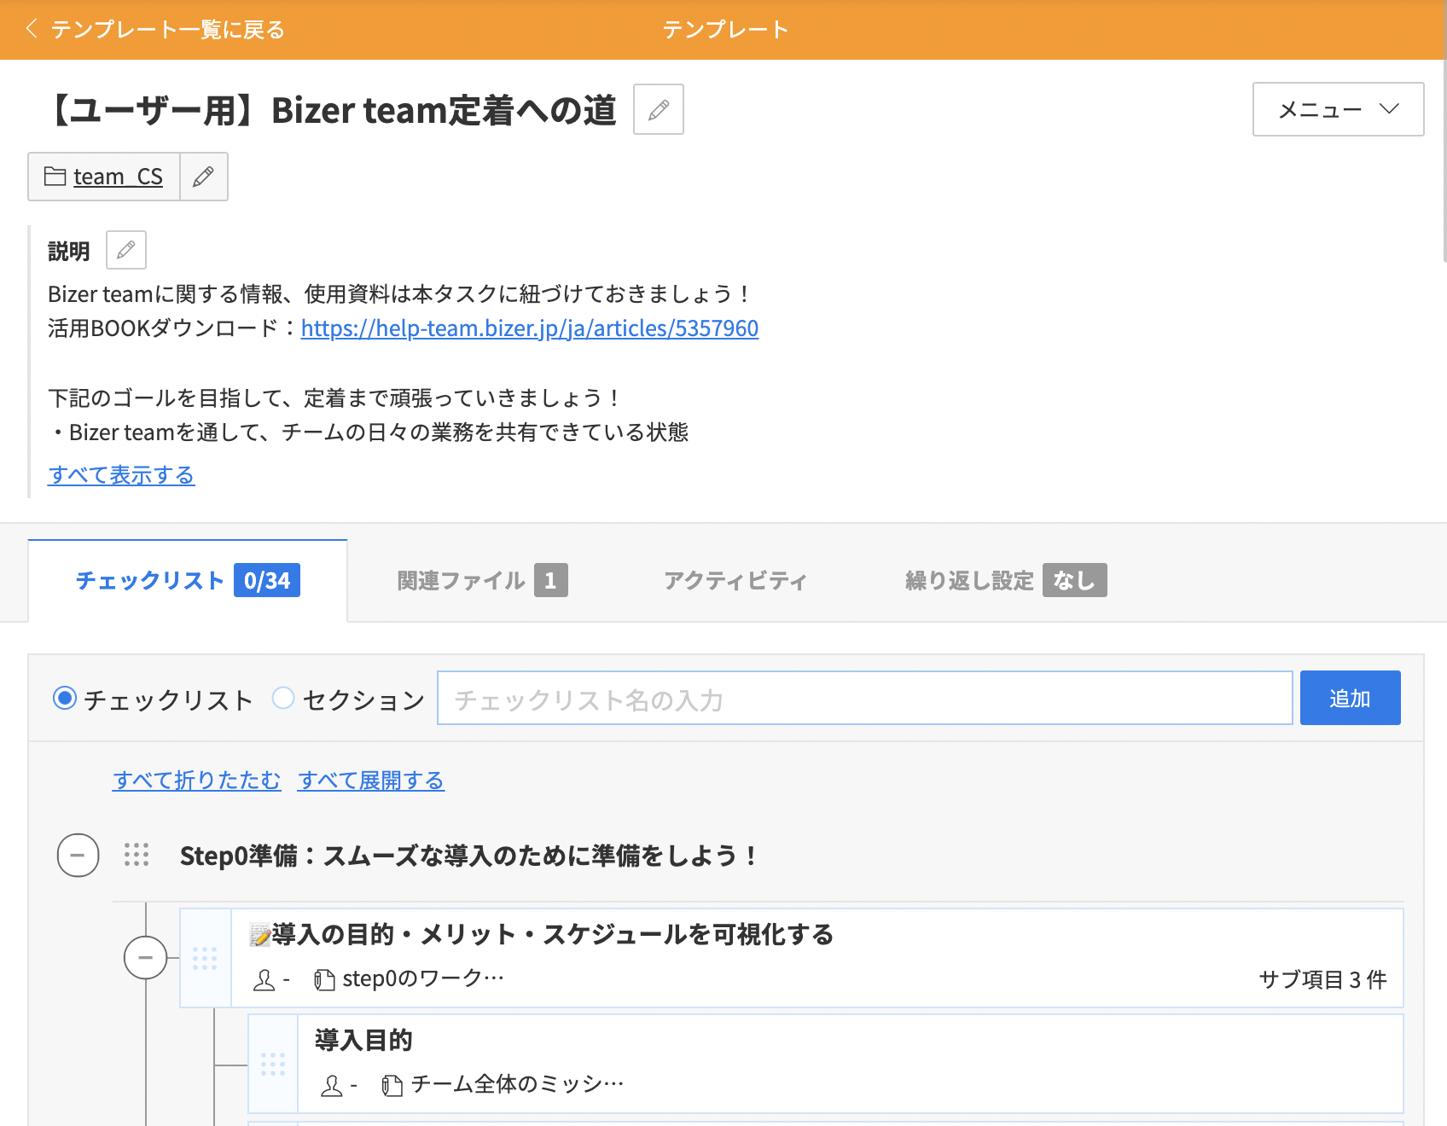Edit the template title with pencil icon
The width and height of the screenshot is (1447, 1126).
[x=659, y=109]
